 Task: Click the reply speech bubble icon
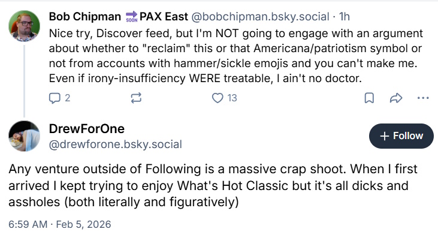coord(54,98)
